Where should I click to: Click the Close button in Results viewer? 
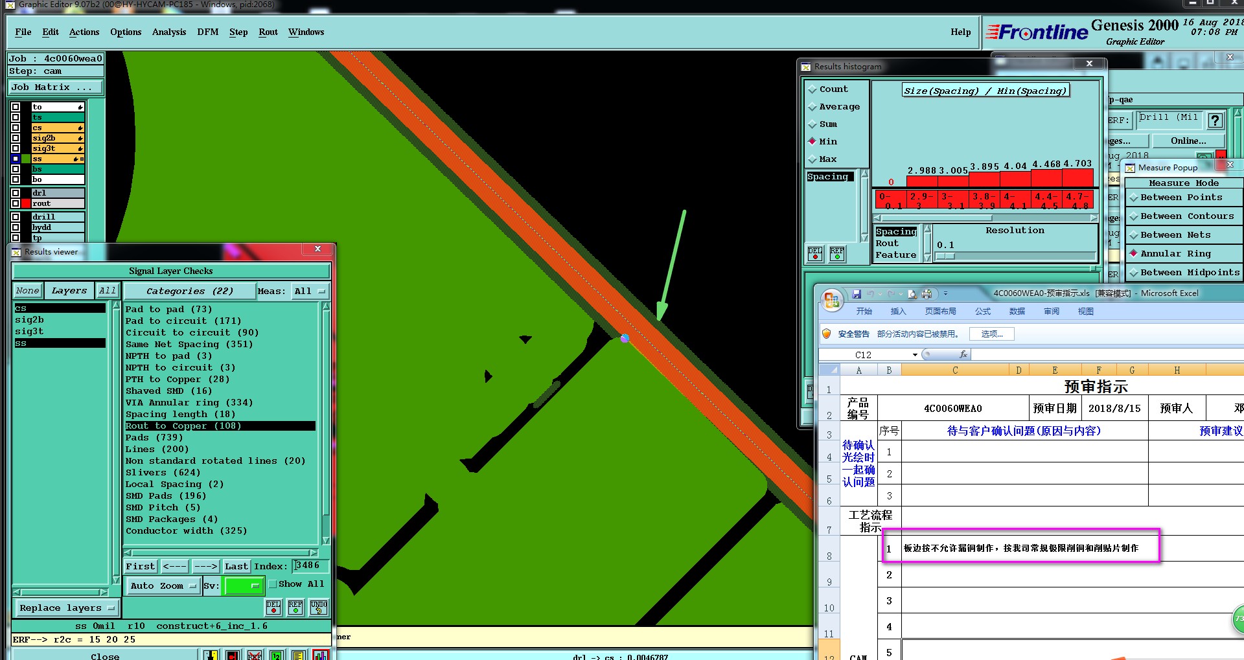coord(105,655)
